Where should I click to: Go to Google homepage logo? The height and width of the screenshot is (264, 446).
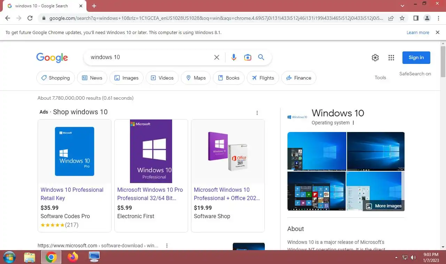[52, 58]
